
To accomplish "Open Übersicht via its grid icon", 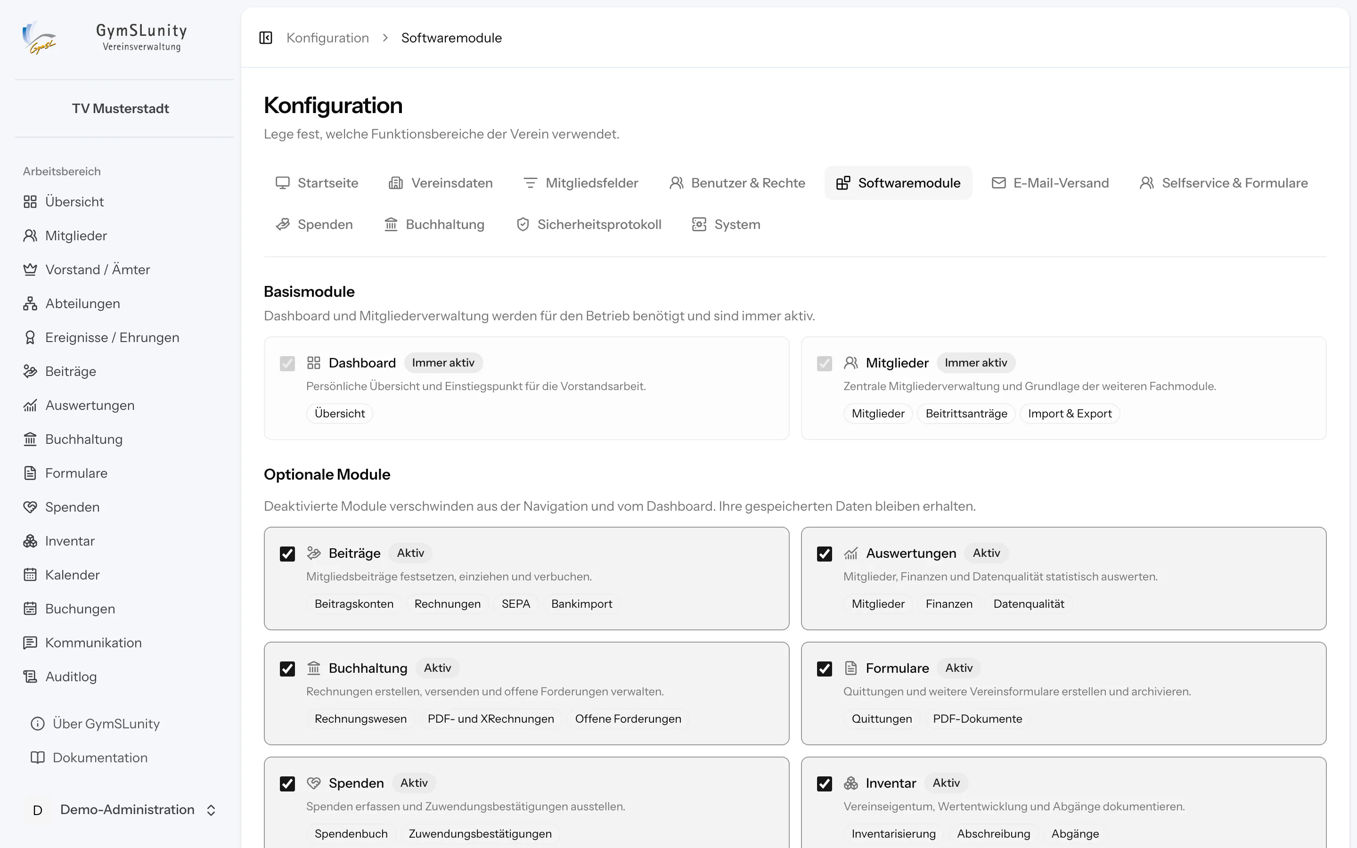I will pyautogui.click(x=30, y=202).
